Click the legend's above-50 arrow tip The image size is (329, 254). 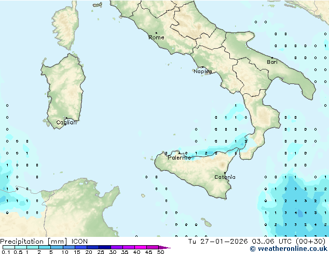point(164,247)
